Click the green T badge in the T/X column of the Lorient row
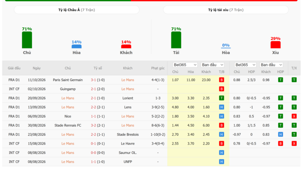The height and width of the screenshot is (169, 301). pyautogui.click(x=294, y=98)
